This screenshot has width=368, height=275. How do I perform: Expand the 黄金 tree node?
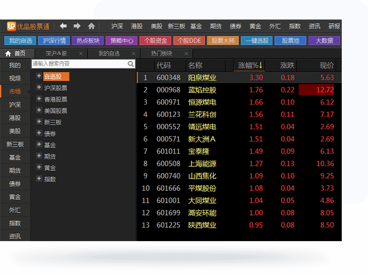click(39, 167)
